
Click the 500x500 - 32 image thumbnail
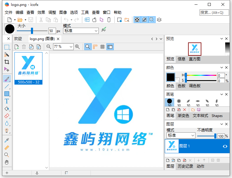click(x=28, y=68)
